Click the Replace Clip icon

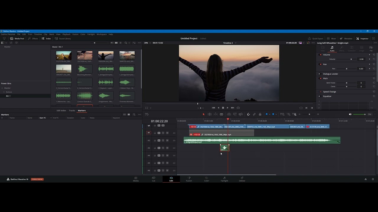(x=241, y=114)
